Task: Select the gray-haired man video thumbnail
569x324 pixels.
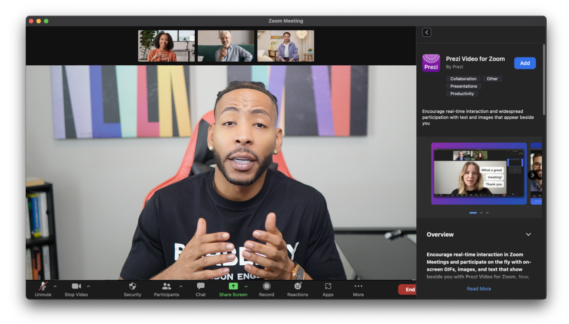Action: [226, 46]
